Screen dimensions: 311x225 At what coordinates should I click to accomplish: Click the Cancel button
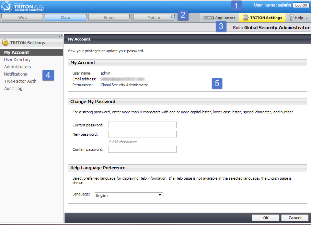(x=295, y=218)
